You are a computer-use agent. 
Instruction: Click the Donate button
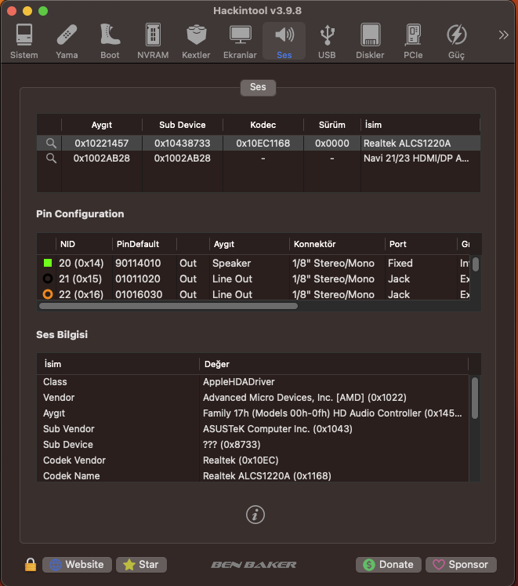[389, 564]
